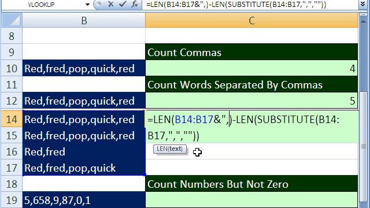Click cell B16 'Red,fred'
The image size is (370, 208).
[84, 151]
